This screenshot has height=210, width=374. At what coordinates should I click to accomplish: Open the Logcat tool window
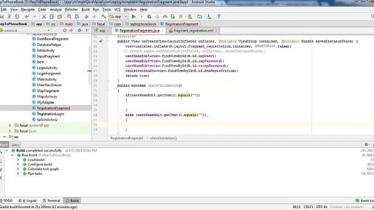pos(27,201)
